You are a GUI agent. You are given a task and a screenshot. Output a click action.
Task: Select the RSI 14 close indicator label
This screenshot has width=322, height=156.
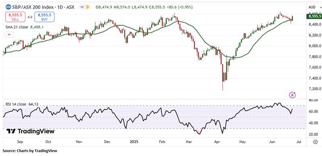(17, 104)
